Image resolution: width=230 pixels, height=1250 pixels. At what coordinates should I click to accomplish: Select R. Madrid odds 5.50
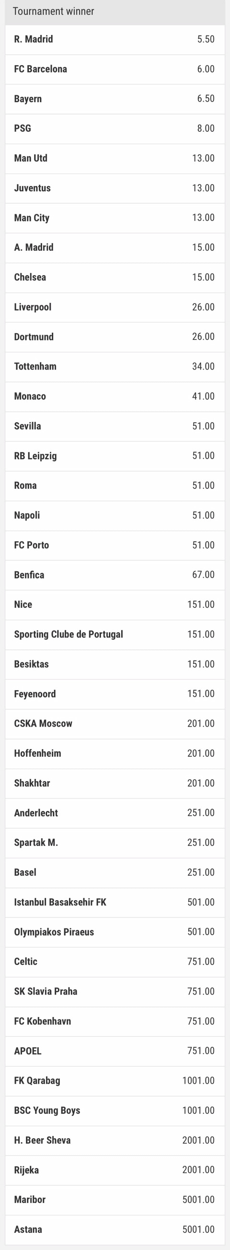click(115, 39)
